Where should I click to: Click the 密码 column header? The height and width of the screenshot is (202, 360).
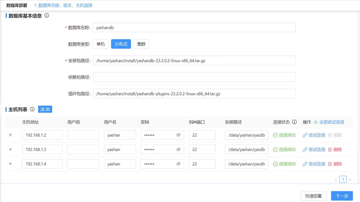tap(145, 122)
